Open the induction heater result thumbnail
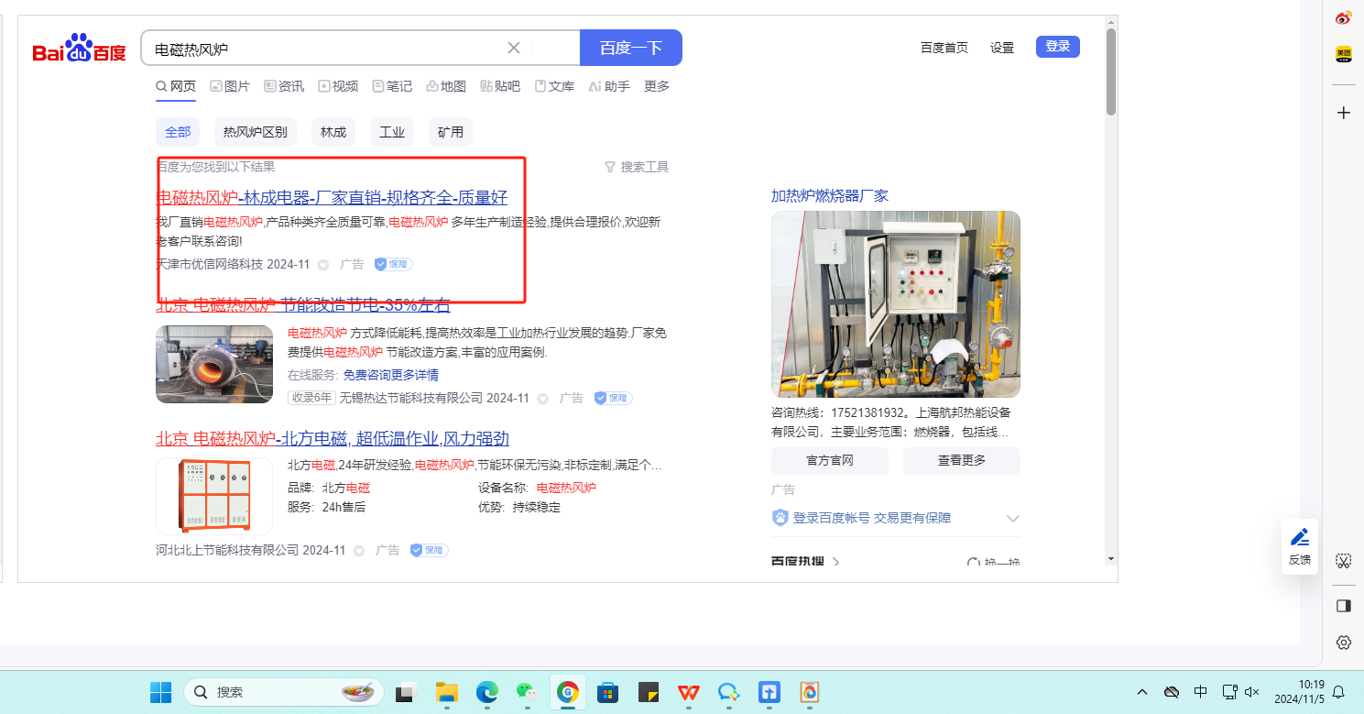Image resolution: width=1364 pixels, height=714 pixels. point(214,364)
